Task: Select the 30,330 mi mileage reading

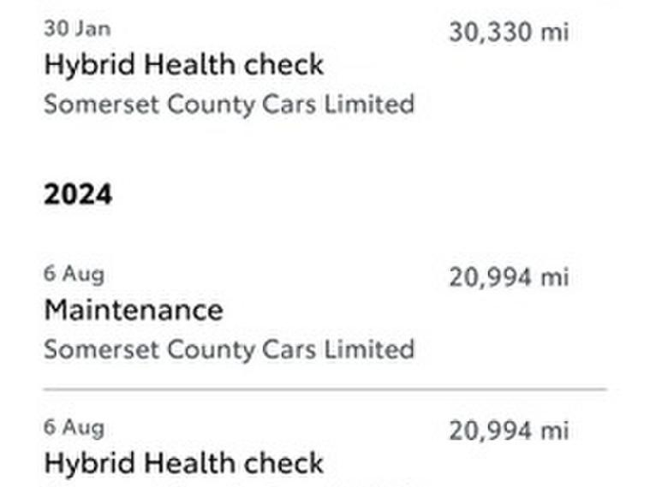Action: 508,33
